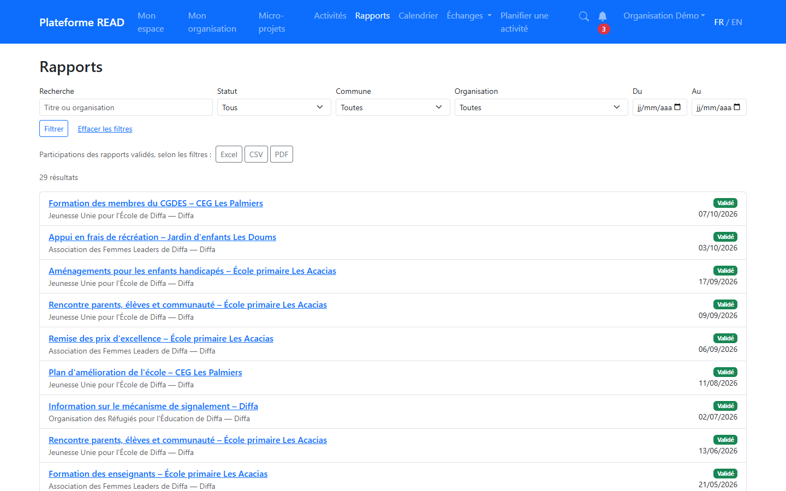The image size is (786, 491).
Task: Go to the Calendrier tab
Action: [418, 16]
